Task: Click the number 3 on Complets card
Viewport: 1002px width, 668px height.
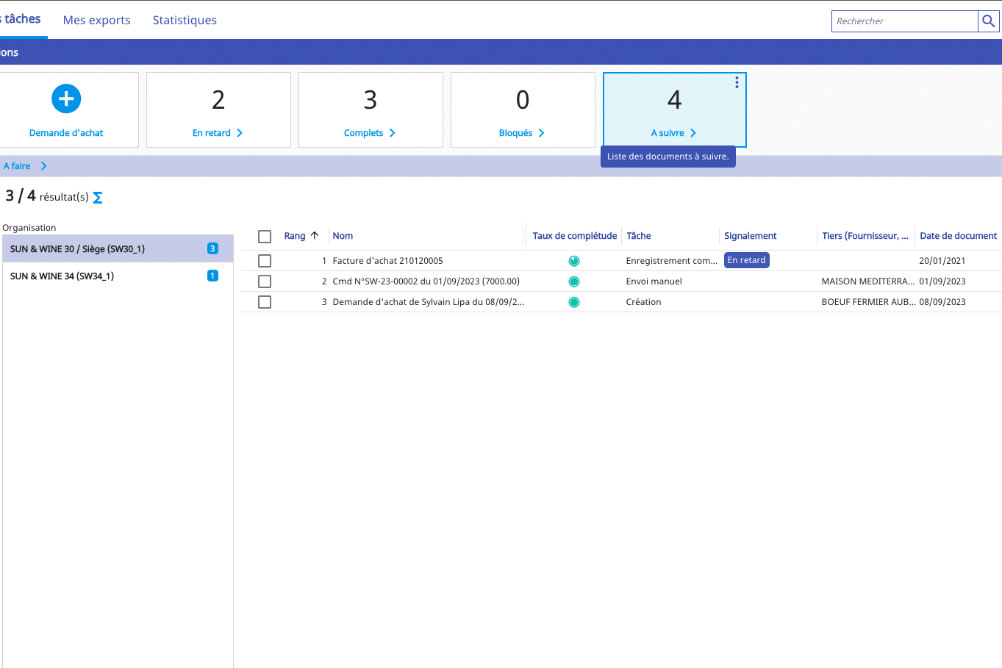Action: (371, 100)
